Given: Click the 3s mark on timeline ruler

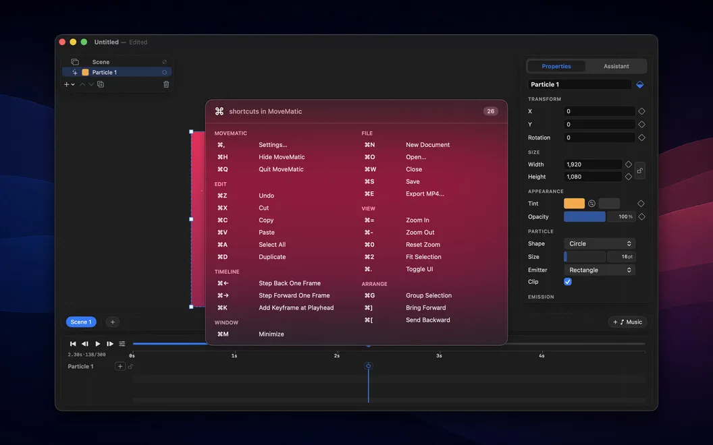Looking at the screenshot, I should 439,355.
